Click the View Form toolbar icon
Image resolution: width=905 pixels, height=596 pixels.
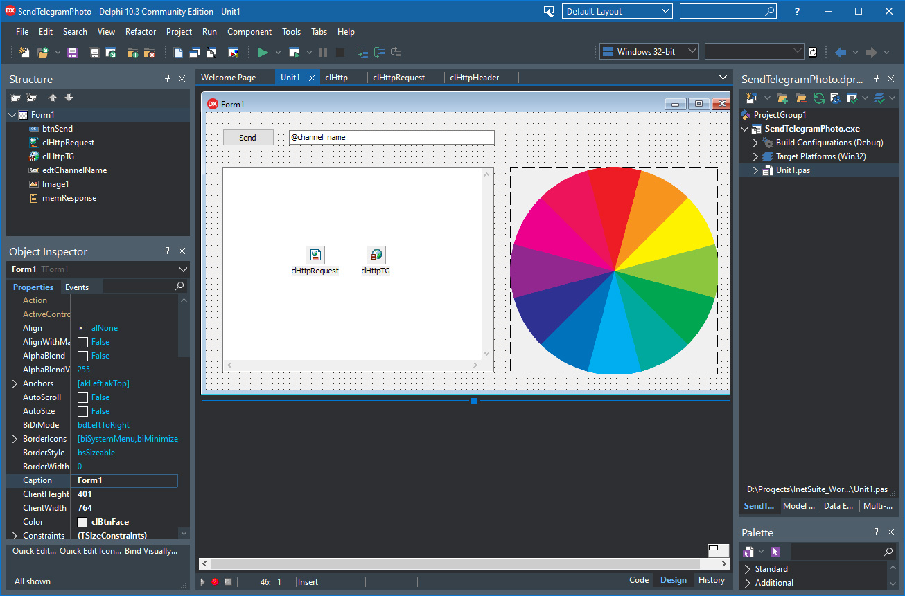tap(195, 53)
